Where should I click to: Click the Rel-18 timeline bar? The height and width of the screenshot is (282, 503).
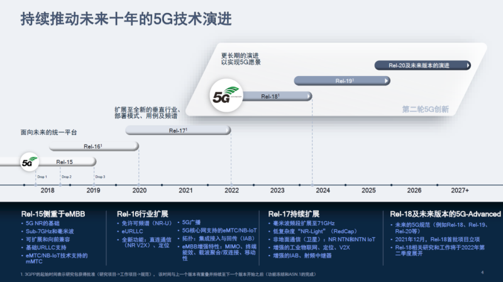point(277,96)
